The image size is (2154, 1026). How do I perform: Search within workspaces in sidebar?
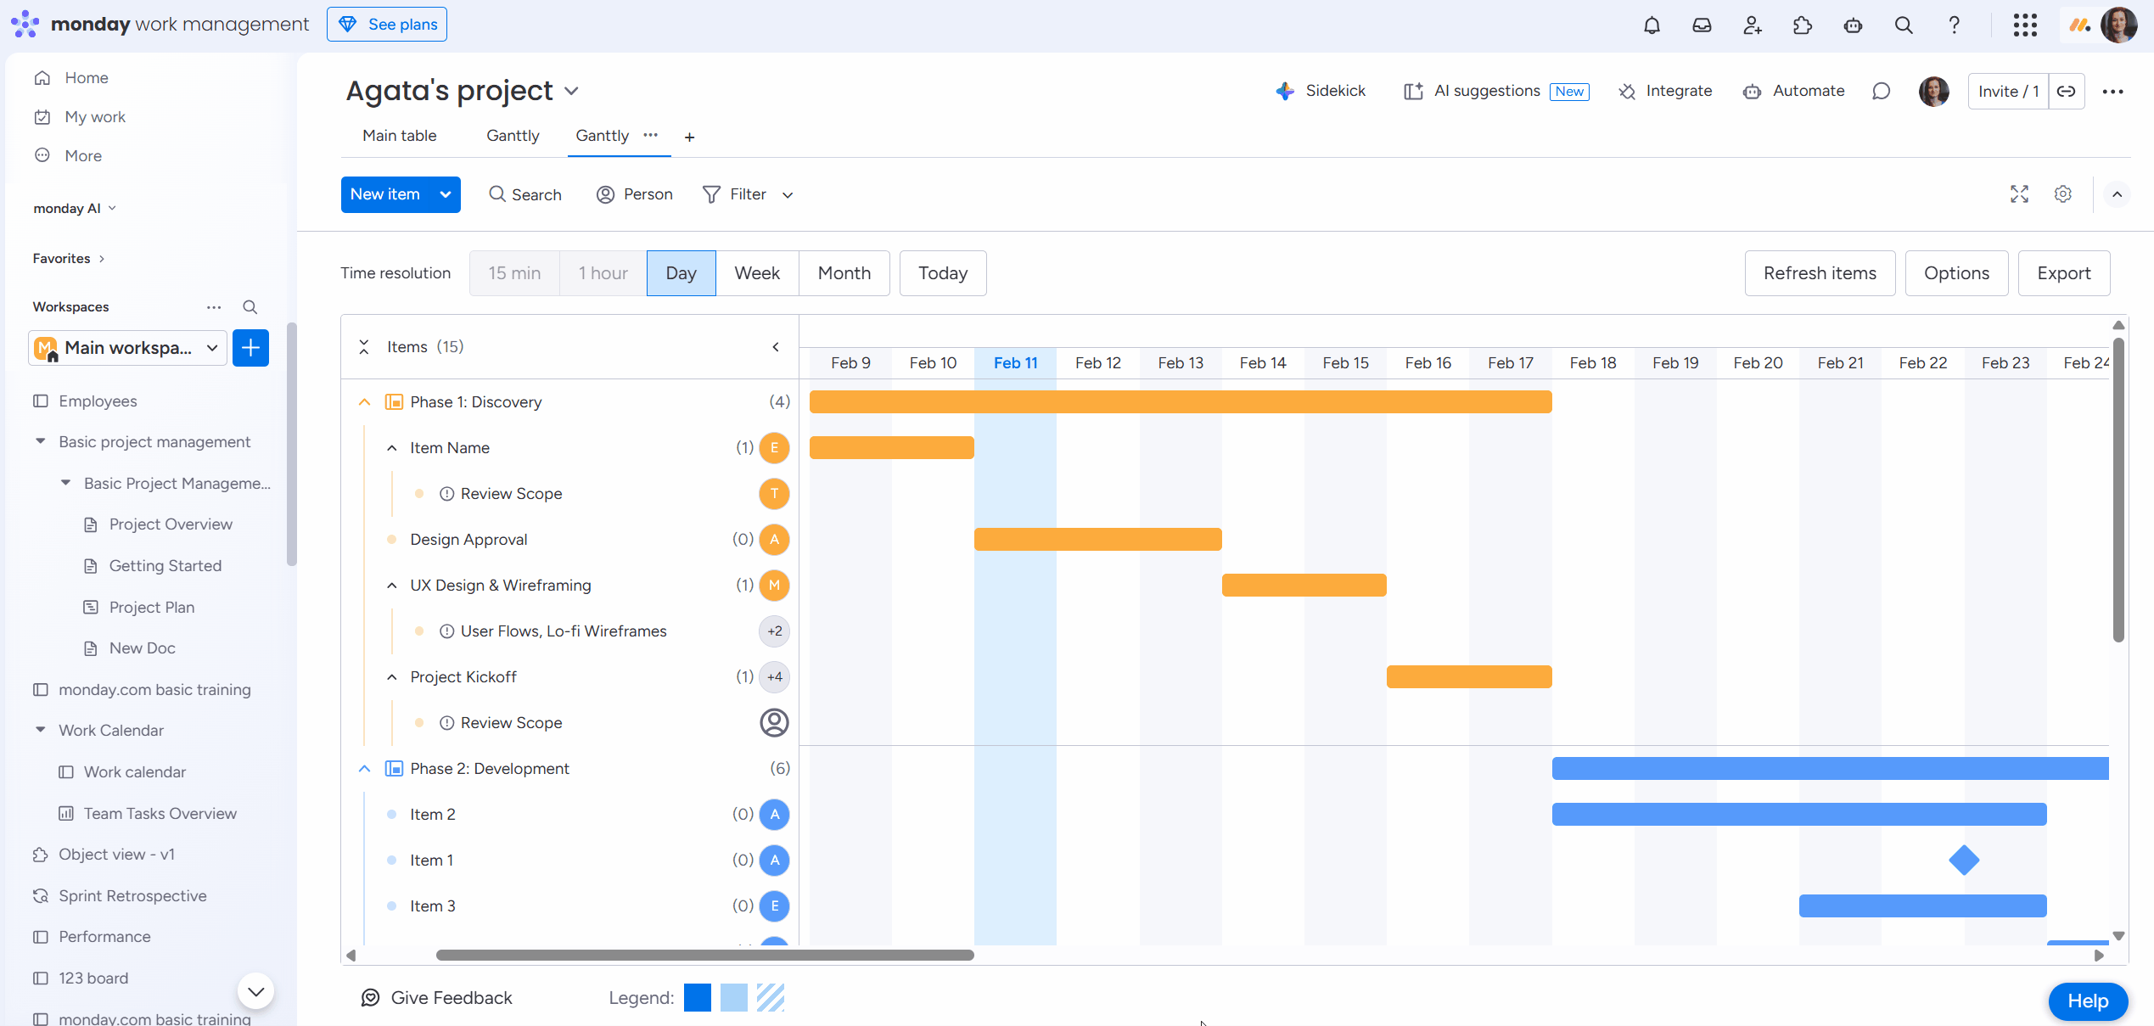pos(250,307)
